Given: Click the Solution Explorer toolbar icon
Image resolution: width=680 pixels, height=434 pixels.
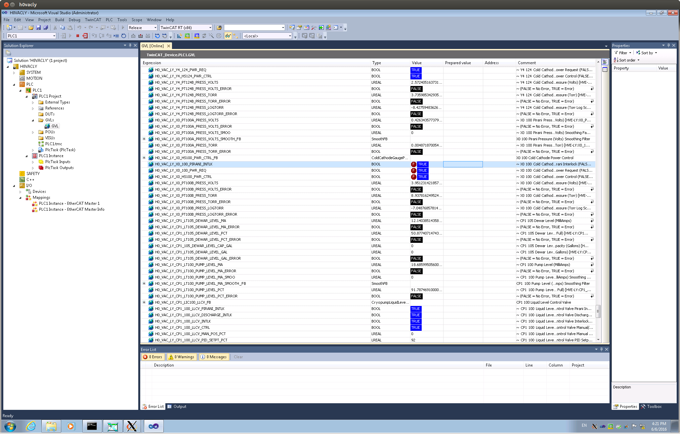Looking at the screenshot, I should 292,28.
